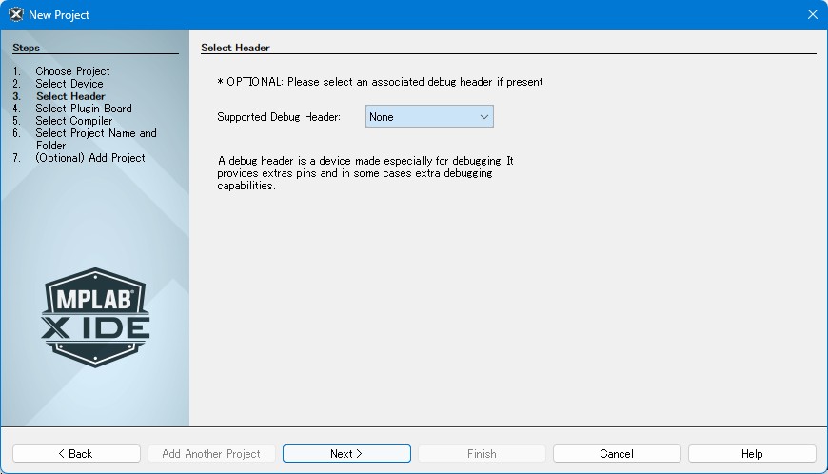Screen dimensions: 828x474
Task: Click step 5 'Select Compiler'
Action: [74, 121]
